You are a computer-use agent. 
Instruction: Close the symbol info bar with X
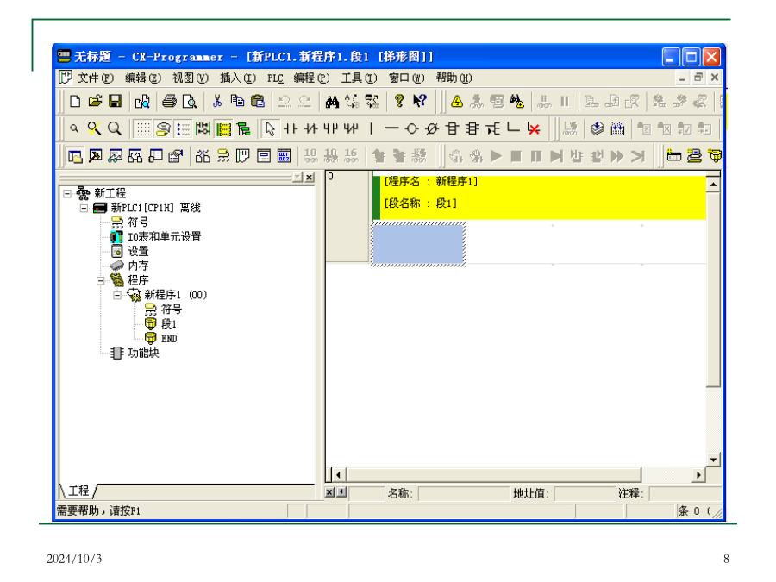329,492
